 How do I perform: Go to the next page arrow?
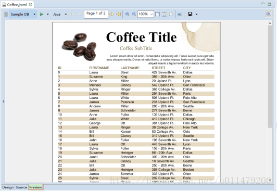point(111,14)
